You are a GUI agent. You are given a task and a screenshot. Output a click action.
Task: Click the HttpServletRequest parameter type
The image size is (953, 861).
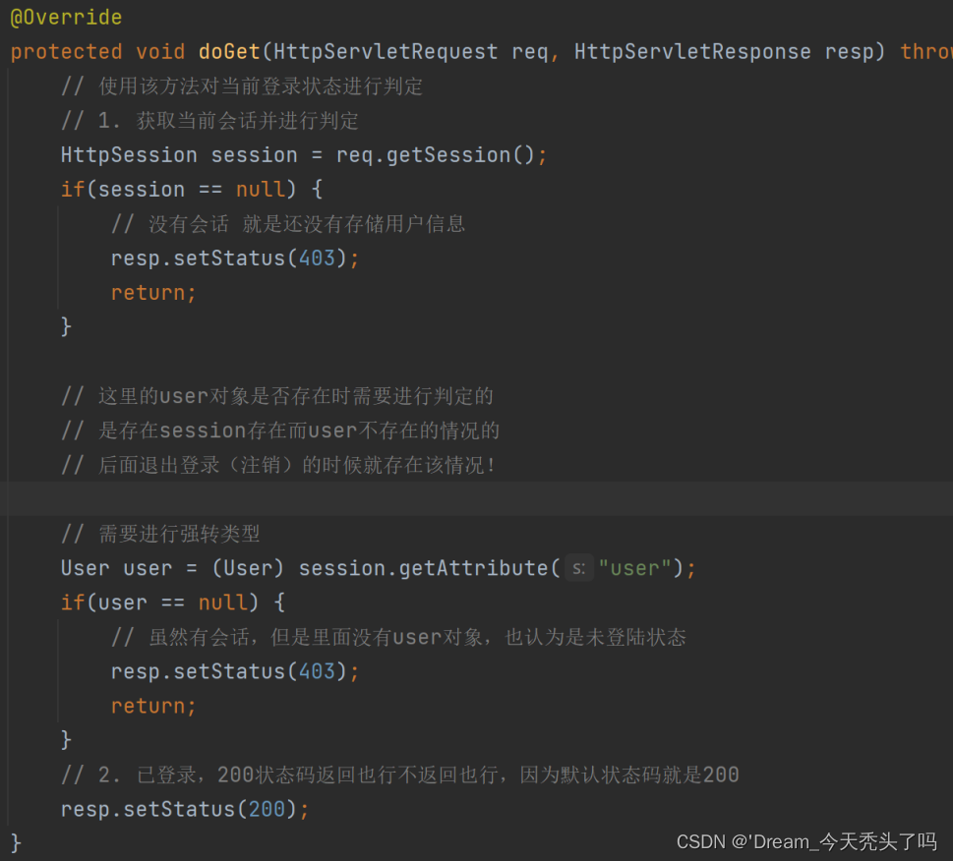point(387,52)
